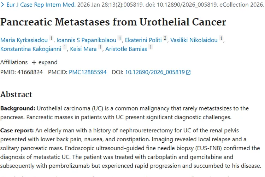This screenshot has height=177, width=265.
Task: Click author Keisi Mara
Action: click(83, 49)
